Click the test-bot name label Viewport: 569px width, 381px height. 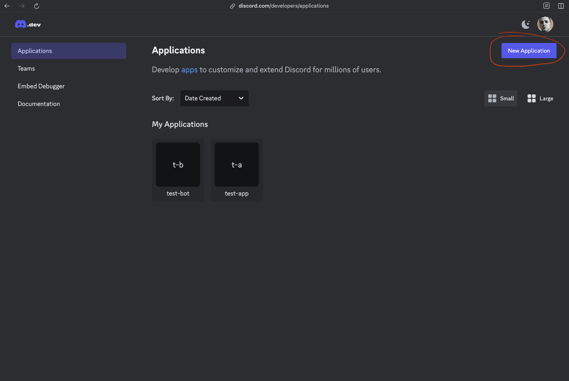178,194
